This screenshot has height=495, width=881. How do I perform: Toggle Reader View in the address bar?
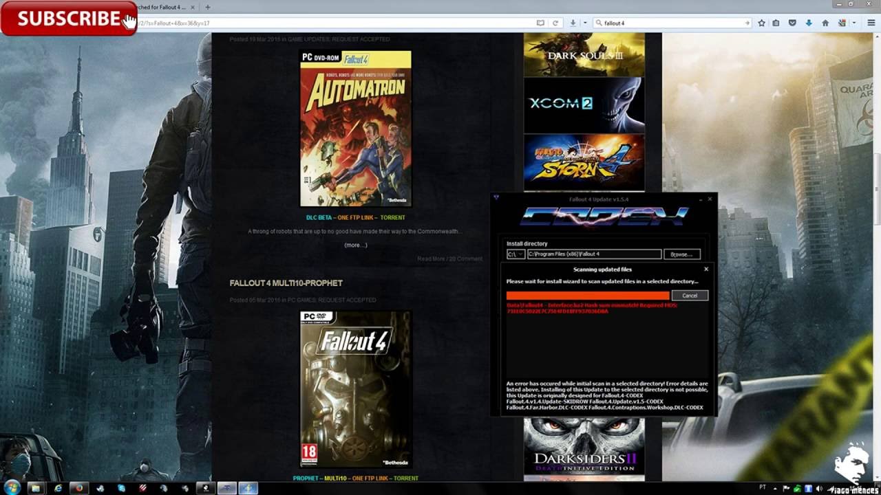540,23
